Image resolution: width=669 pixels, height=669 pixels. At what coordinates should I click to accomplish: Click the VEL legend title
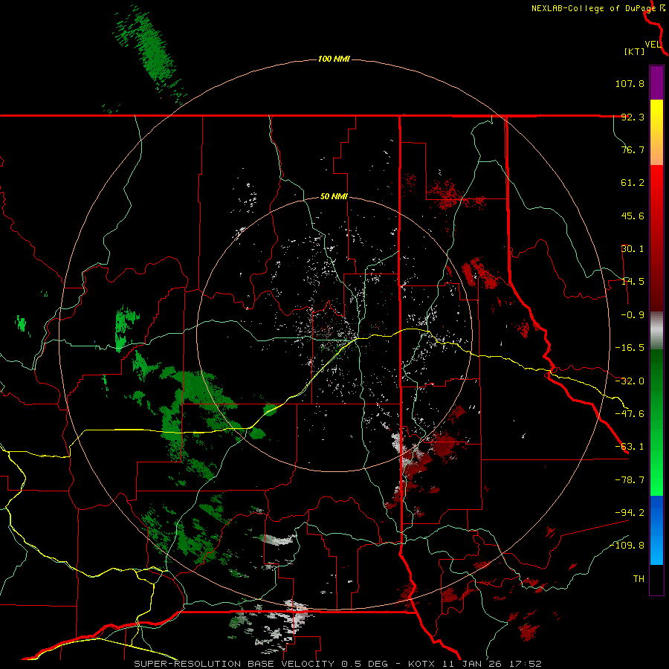(x=653, y=45)
